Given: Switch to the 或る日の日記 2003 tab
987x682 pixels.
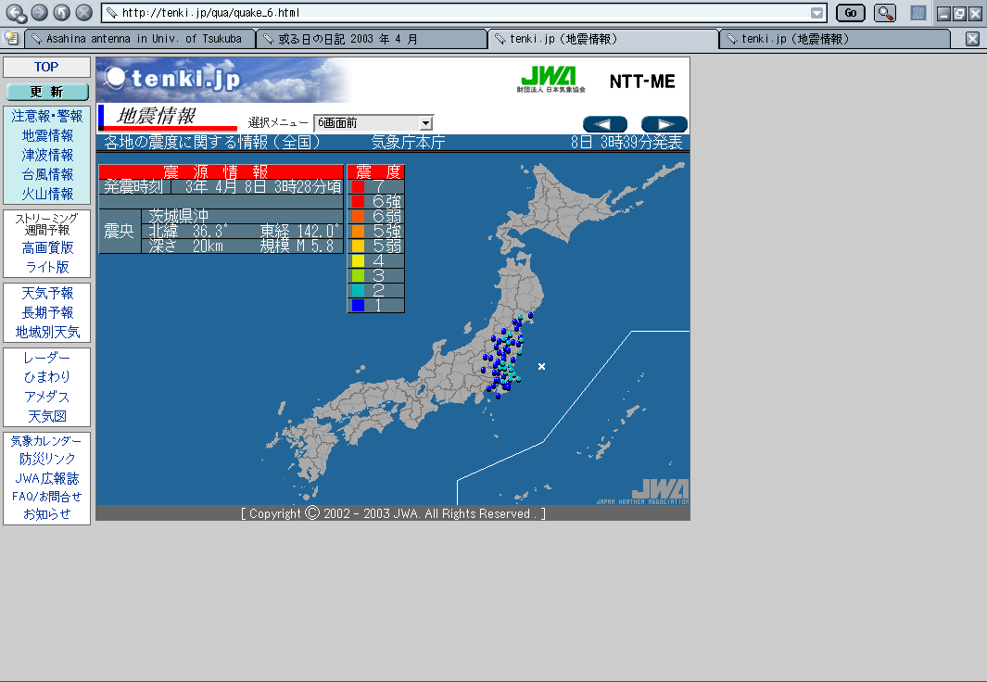Looking at the screenshot, I should pyautogui.click(x=372, y=39).
